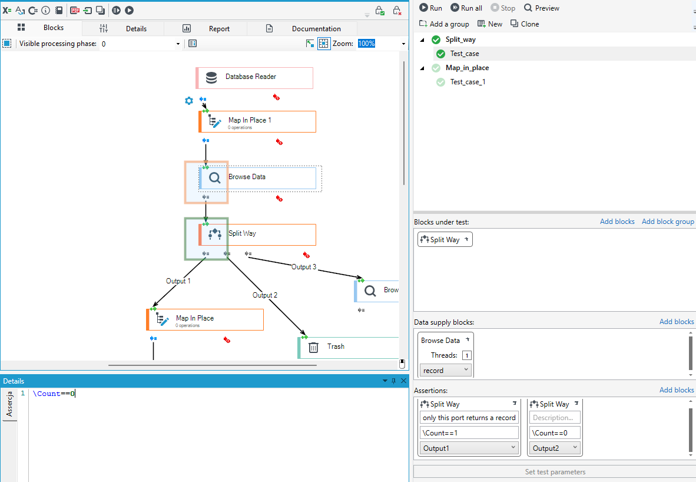The height and width of the screenshot is (482, 696).
Task: Click the layout panel icon beside phase dropdown
Action: pyautogui.click(x=193, y=44)
